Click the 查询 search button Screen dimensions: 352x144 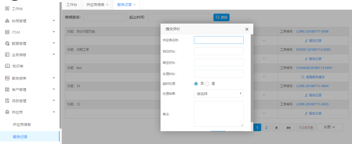[x=221, y=17]
